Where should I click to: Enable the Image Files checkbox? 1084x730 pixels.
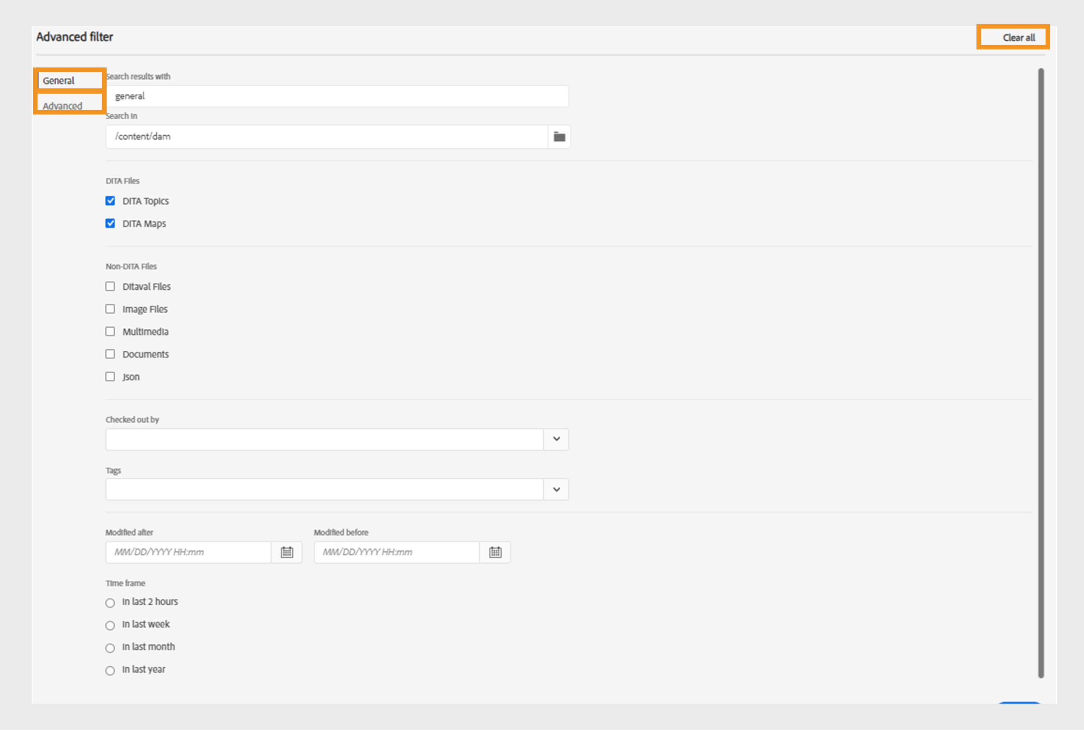point(111,309)
